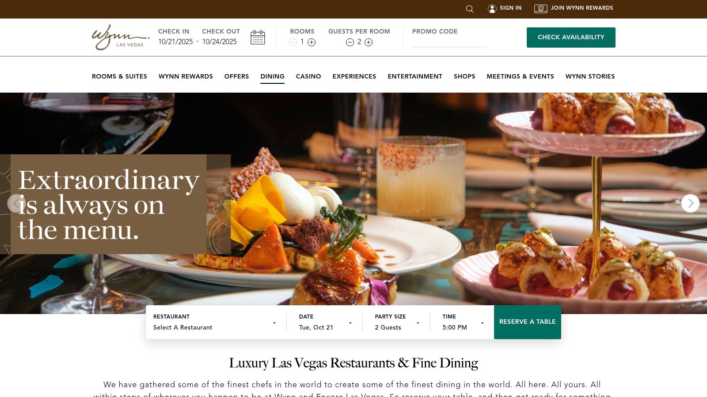Open the Dining menu item
Screen dimensions: 707x397
coord(272,76)
